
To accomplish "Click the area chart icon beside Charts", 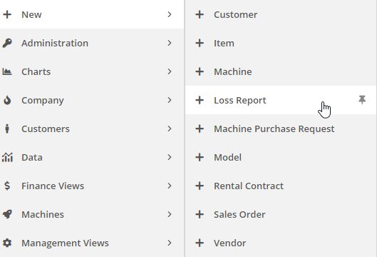I will coord(7,71).
